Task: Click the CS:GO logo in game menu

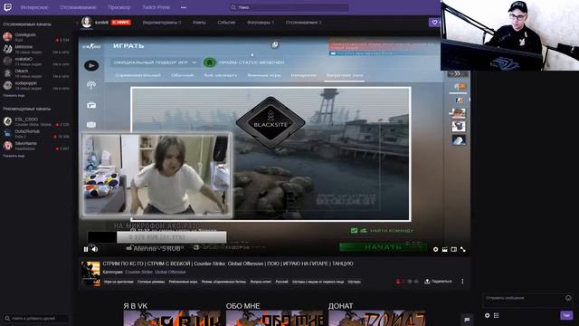Action: point(91,46)
